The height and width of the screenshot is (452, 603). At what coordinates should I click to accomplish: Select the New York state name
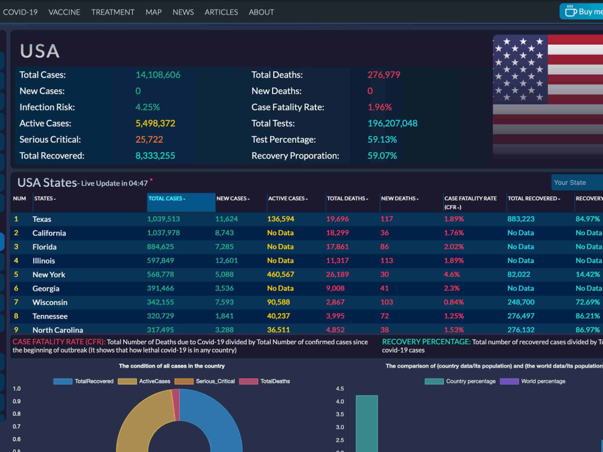coord(49,274)
